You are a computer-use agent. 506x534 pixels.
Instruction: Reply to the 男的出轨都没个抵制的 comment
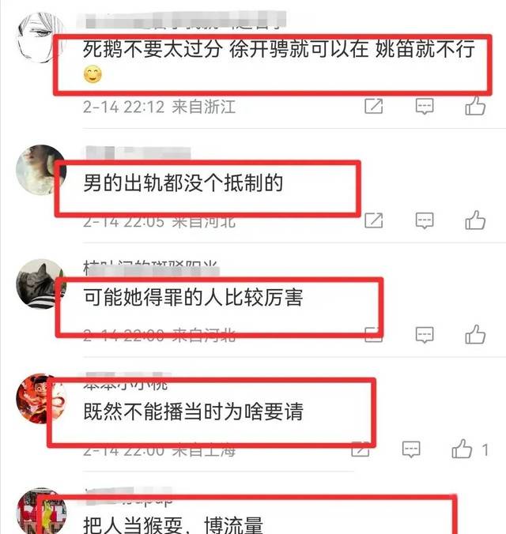(x=425, y=220)
